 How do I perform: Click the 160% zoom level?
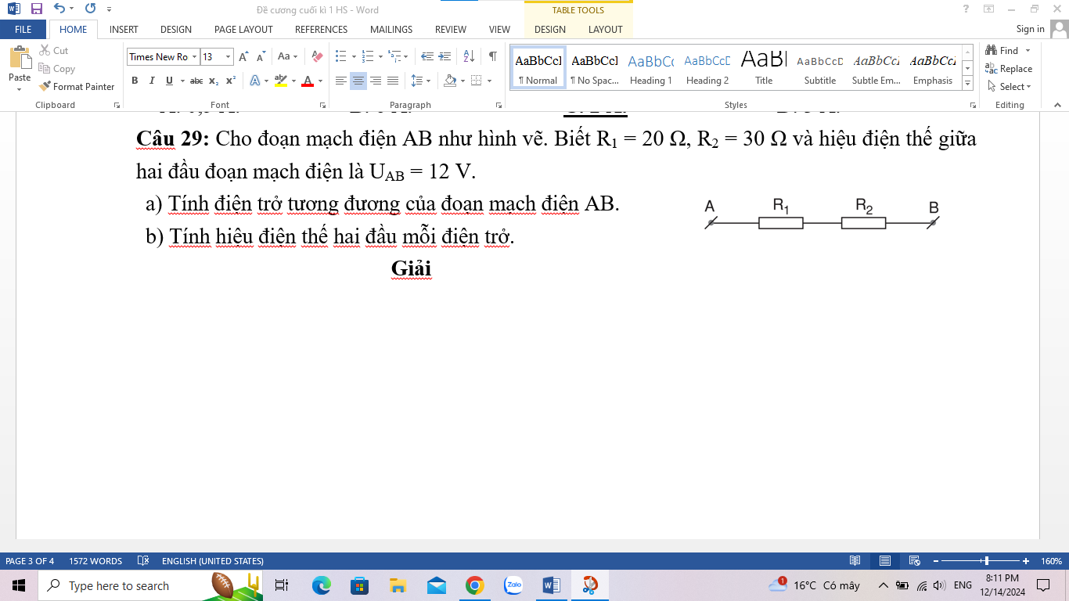click(1051, 561)
